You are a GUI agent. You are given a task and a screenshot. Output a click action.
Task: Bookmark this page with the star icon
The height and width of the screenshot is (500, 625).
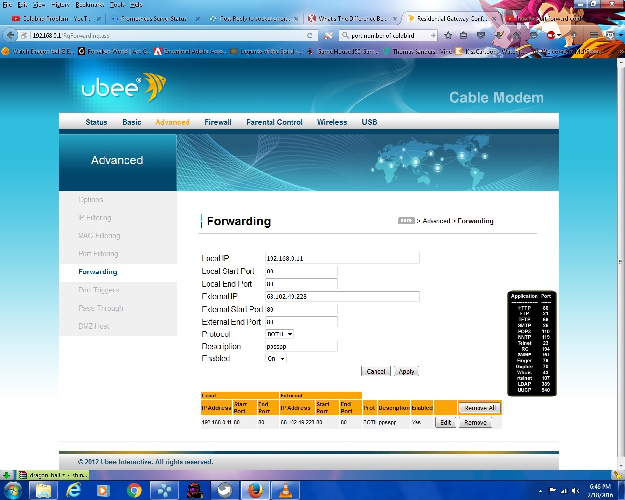448,35
